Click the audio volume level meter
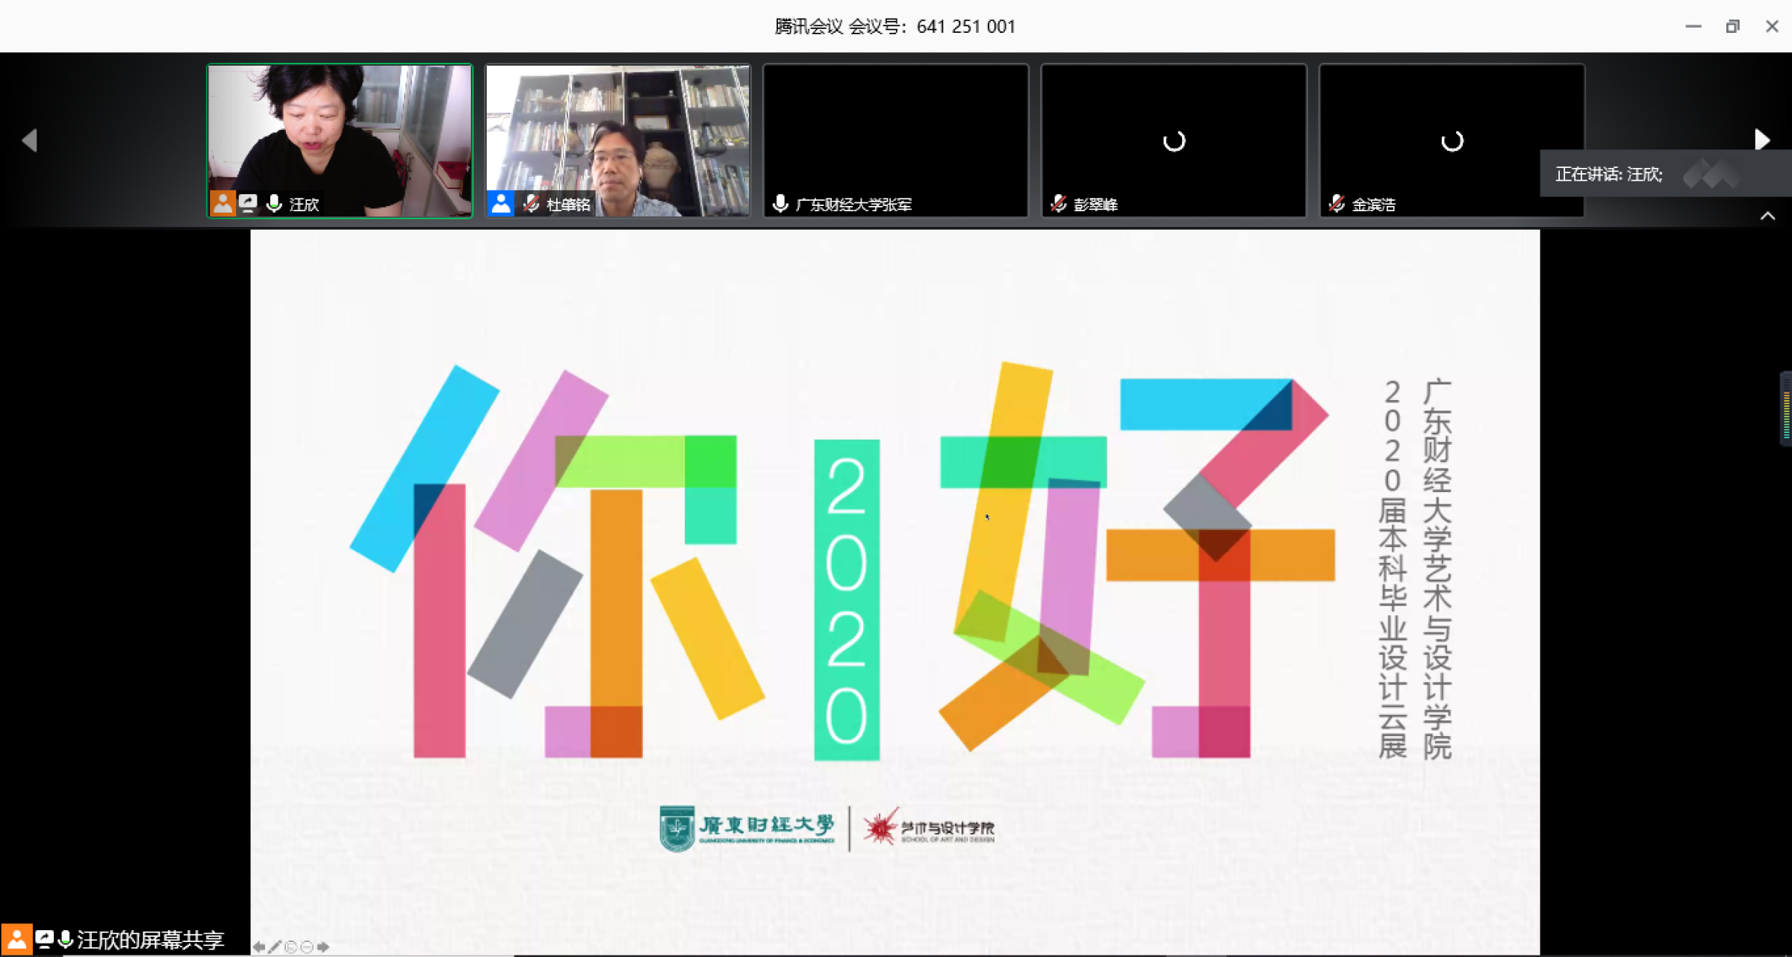 point(1785,408)
